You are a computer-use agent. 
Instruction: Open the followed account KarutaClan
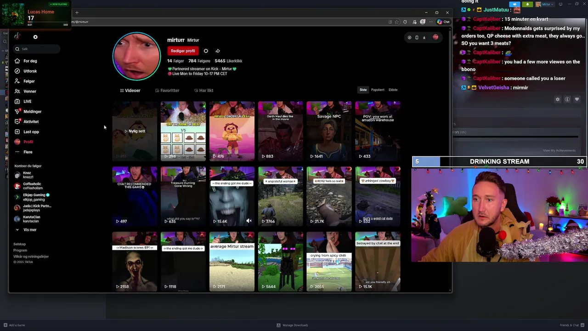pos(28,219)
